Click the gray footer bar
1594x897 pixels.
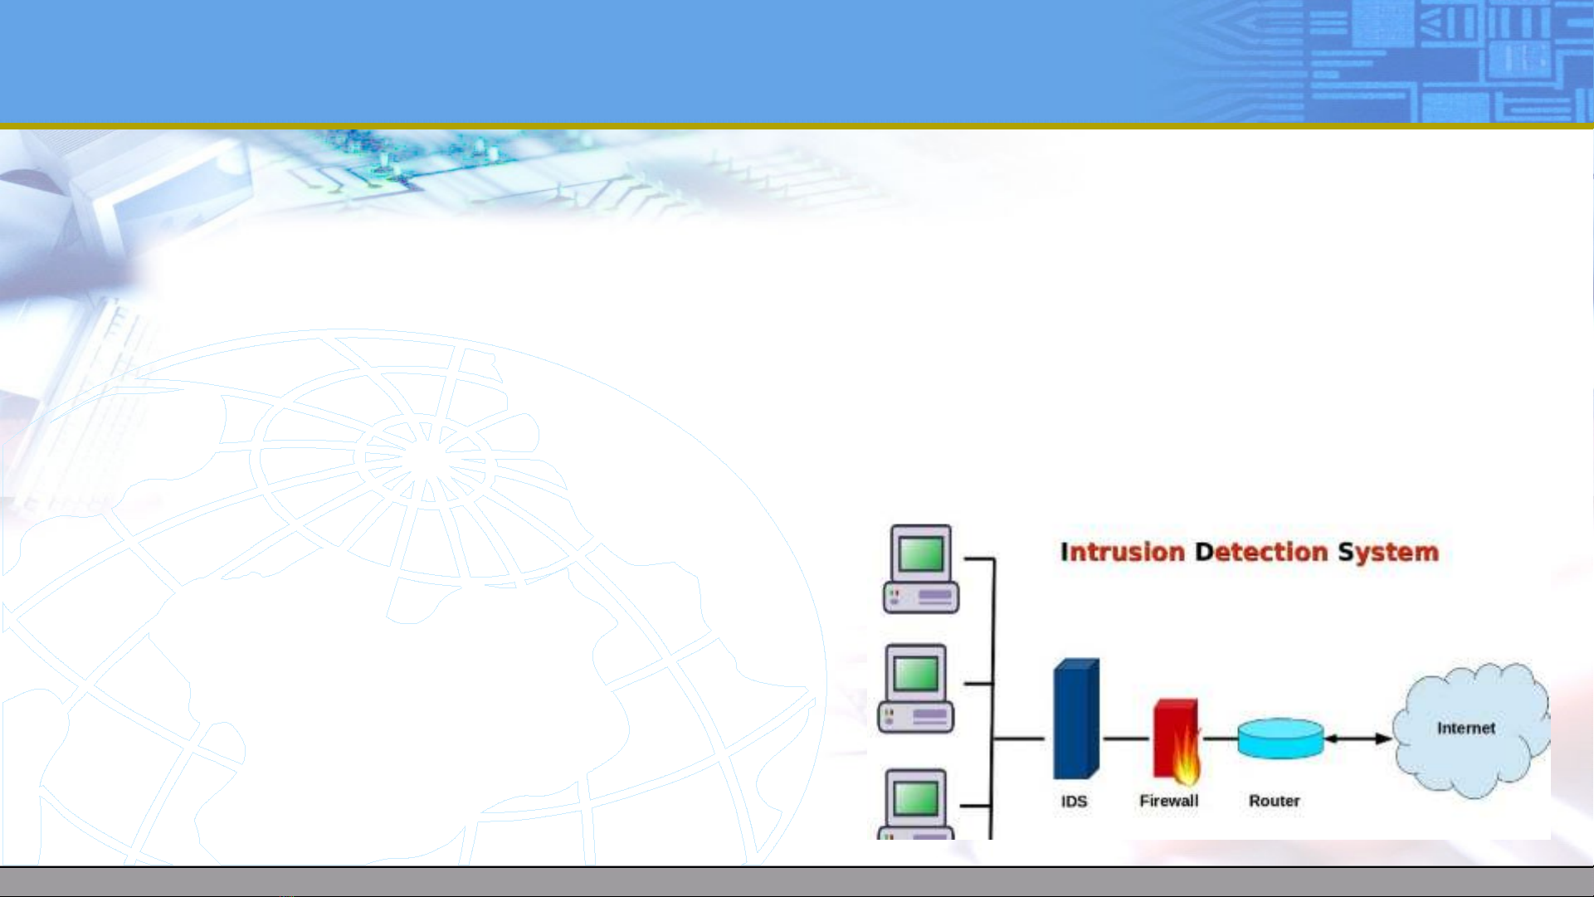(797, 881)
